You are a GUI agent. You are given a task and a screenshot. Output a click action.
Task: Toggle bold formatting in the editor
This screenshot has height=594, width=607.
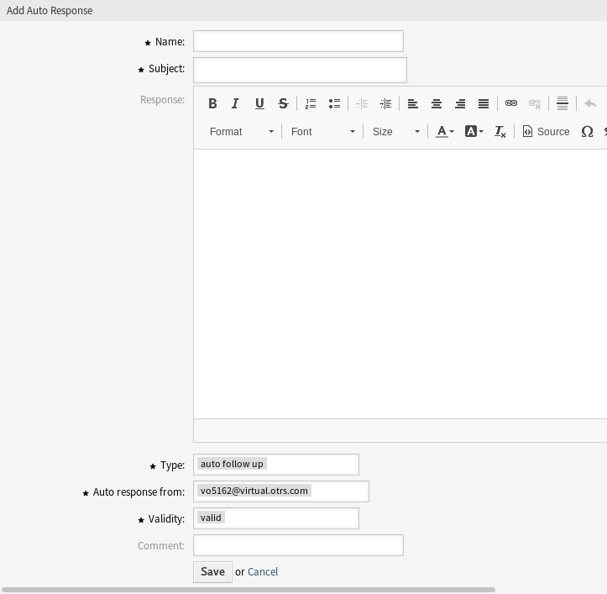(x=212, y=103)
